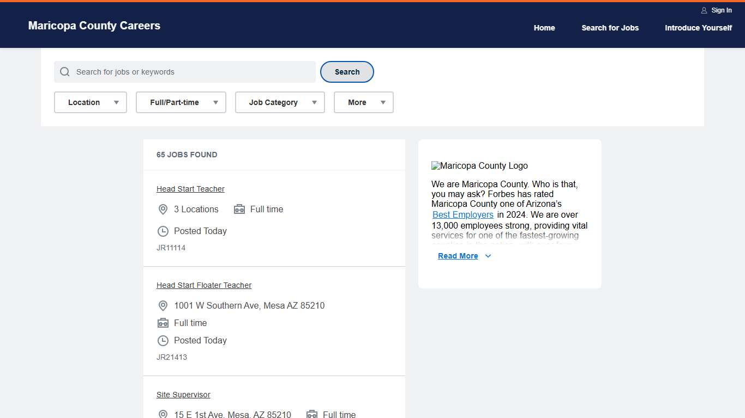Viewport: 745px width, 418px height.
Task: Click the magnifier icon in search box
Action: point(65,72)
